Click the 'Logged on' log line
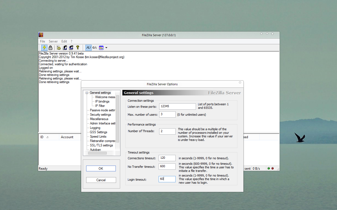This screenshot has width=337, height=210. (x=46, y=68)
